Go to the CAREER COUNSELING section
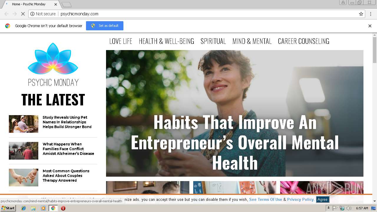 click(304, 41)
